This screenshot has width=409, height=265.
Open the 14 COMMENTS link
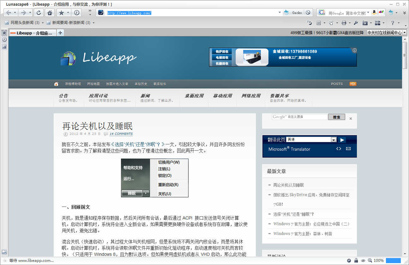121,134
